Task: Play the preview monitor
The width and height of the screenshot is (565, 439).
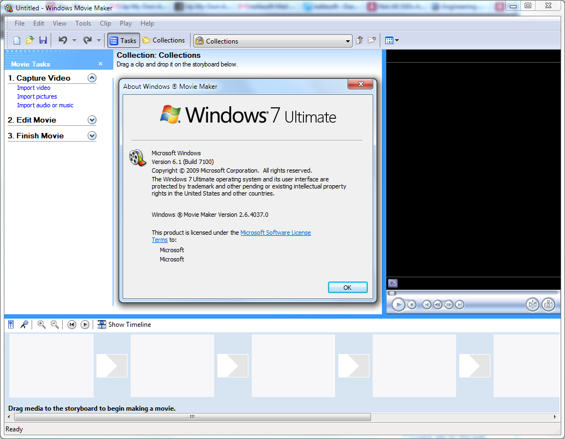Action: [398, 304]
